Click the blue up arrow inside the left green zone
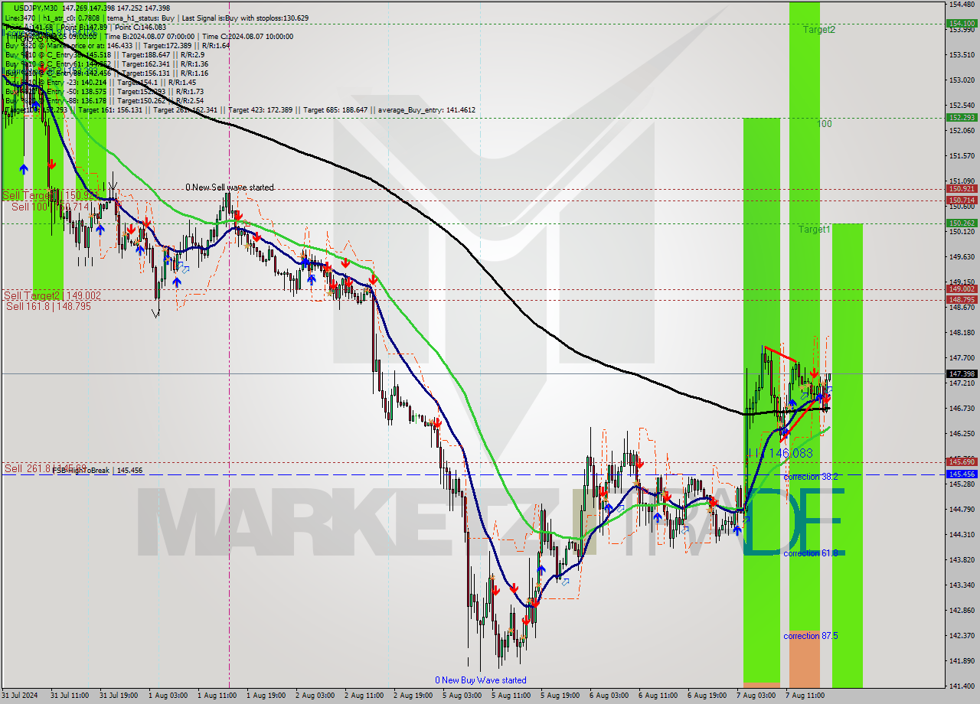980x704 pixels. click(23, 170)
